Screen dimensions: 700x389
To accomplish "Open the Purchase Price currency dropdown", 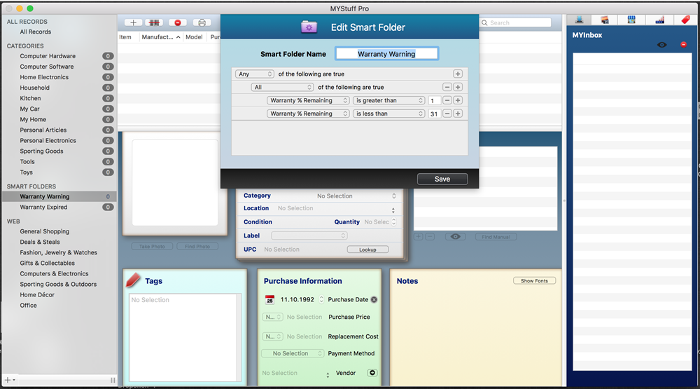I will pos(272,317).
